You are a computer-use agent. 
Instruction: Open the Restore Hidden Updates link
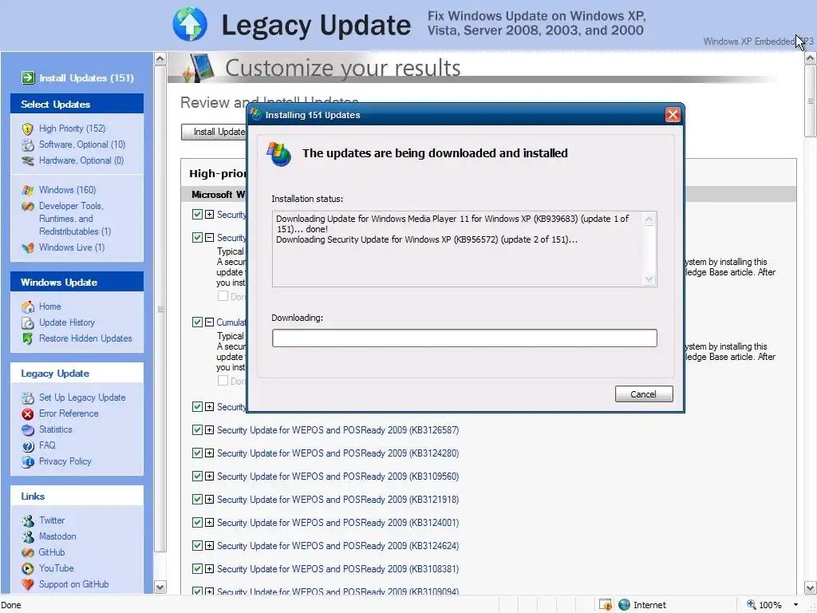point(85,338)
